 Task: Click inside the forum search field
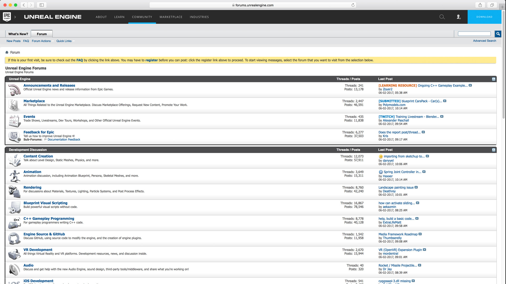(x=474, y=34)
